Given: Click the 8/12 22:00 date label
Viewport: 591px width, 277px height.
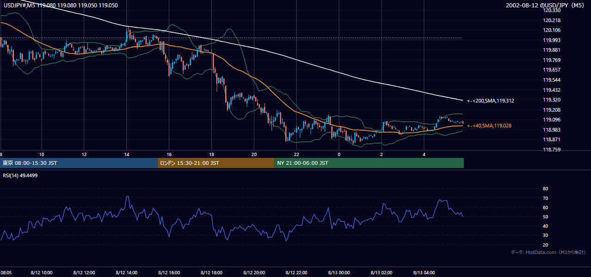Looking at the screenshot, I should (x=296, y=272).
